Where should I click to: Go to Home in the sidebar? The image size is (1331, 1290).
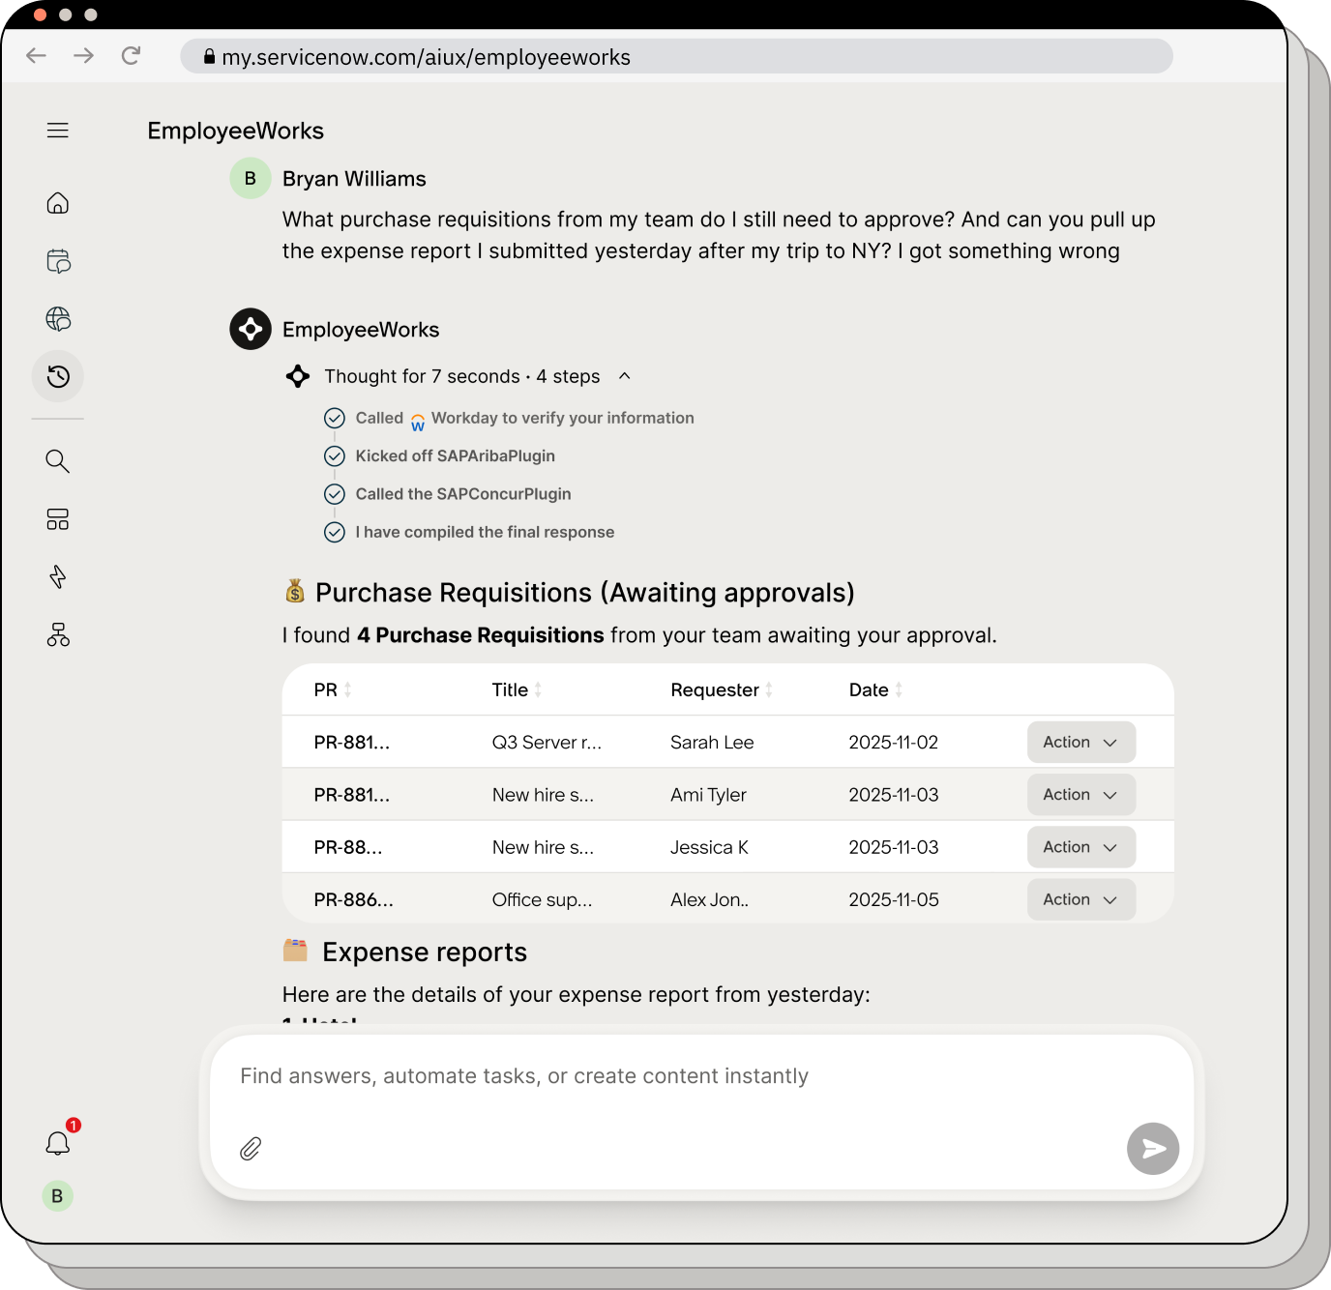click(58, 203)
